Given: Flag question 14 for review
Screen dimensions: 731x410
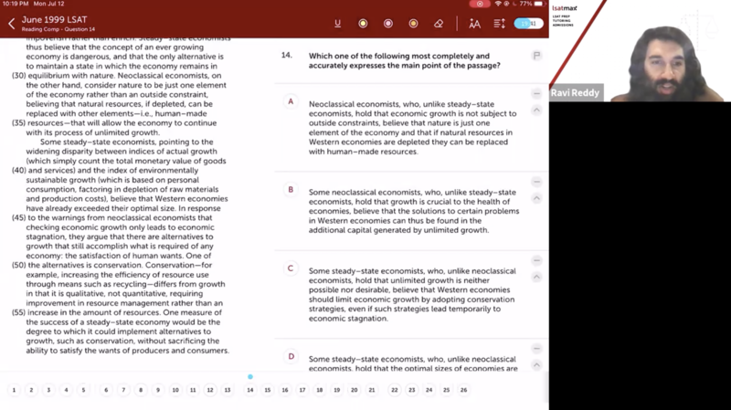Looking at the screenshot, I should coord(537,56).
